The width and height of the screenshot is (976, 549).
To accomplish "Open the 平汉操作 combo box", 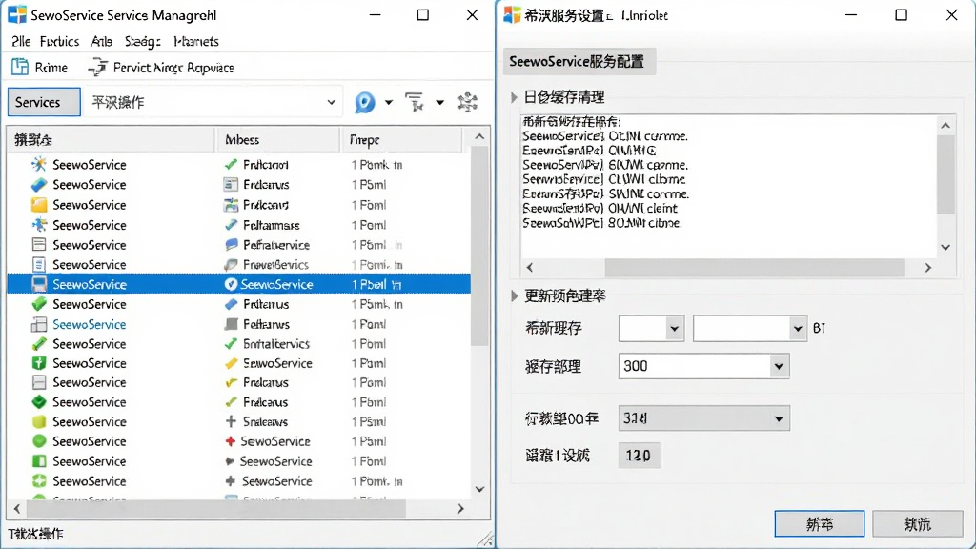I will point(214,102).
